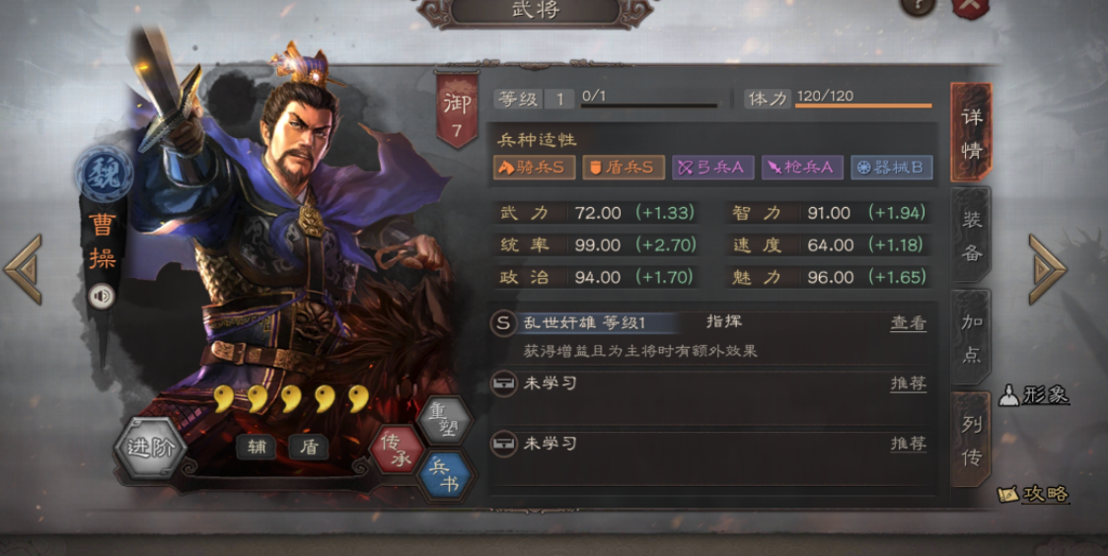The height and width of the screenshot is (556, 1108).
Task: Open 形象 appearance icon
Action: (1034, 396)
